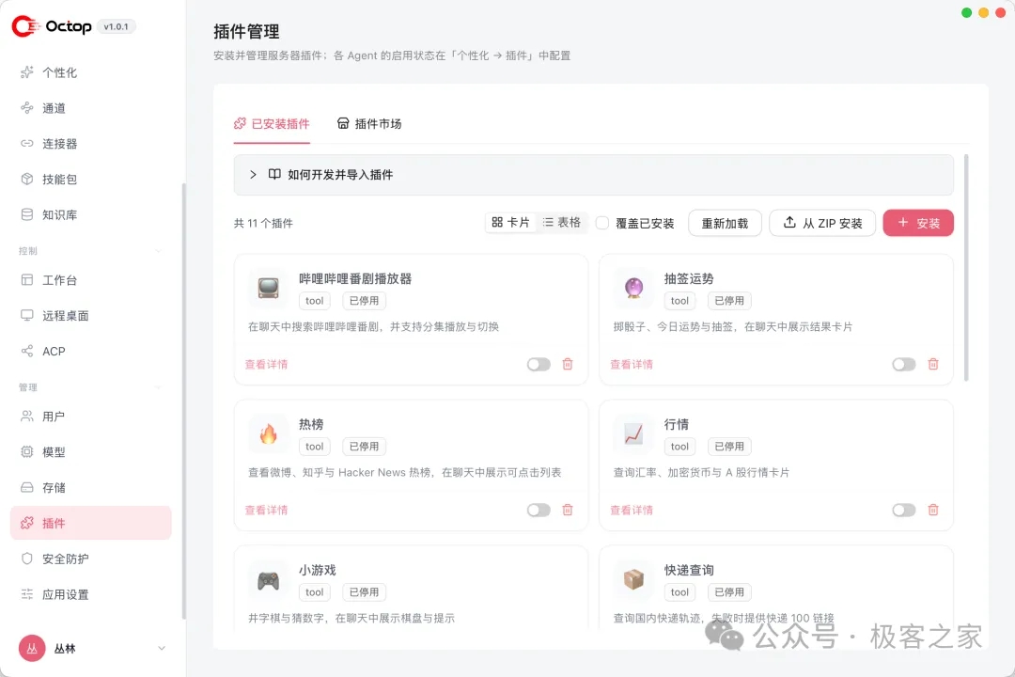Open the 个性化 sidebar item
Viewport: 1015px width, 677px height.
point(90,72)
